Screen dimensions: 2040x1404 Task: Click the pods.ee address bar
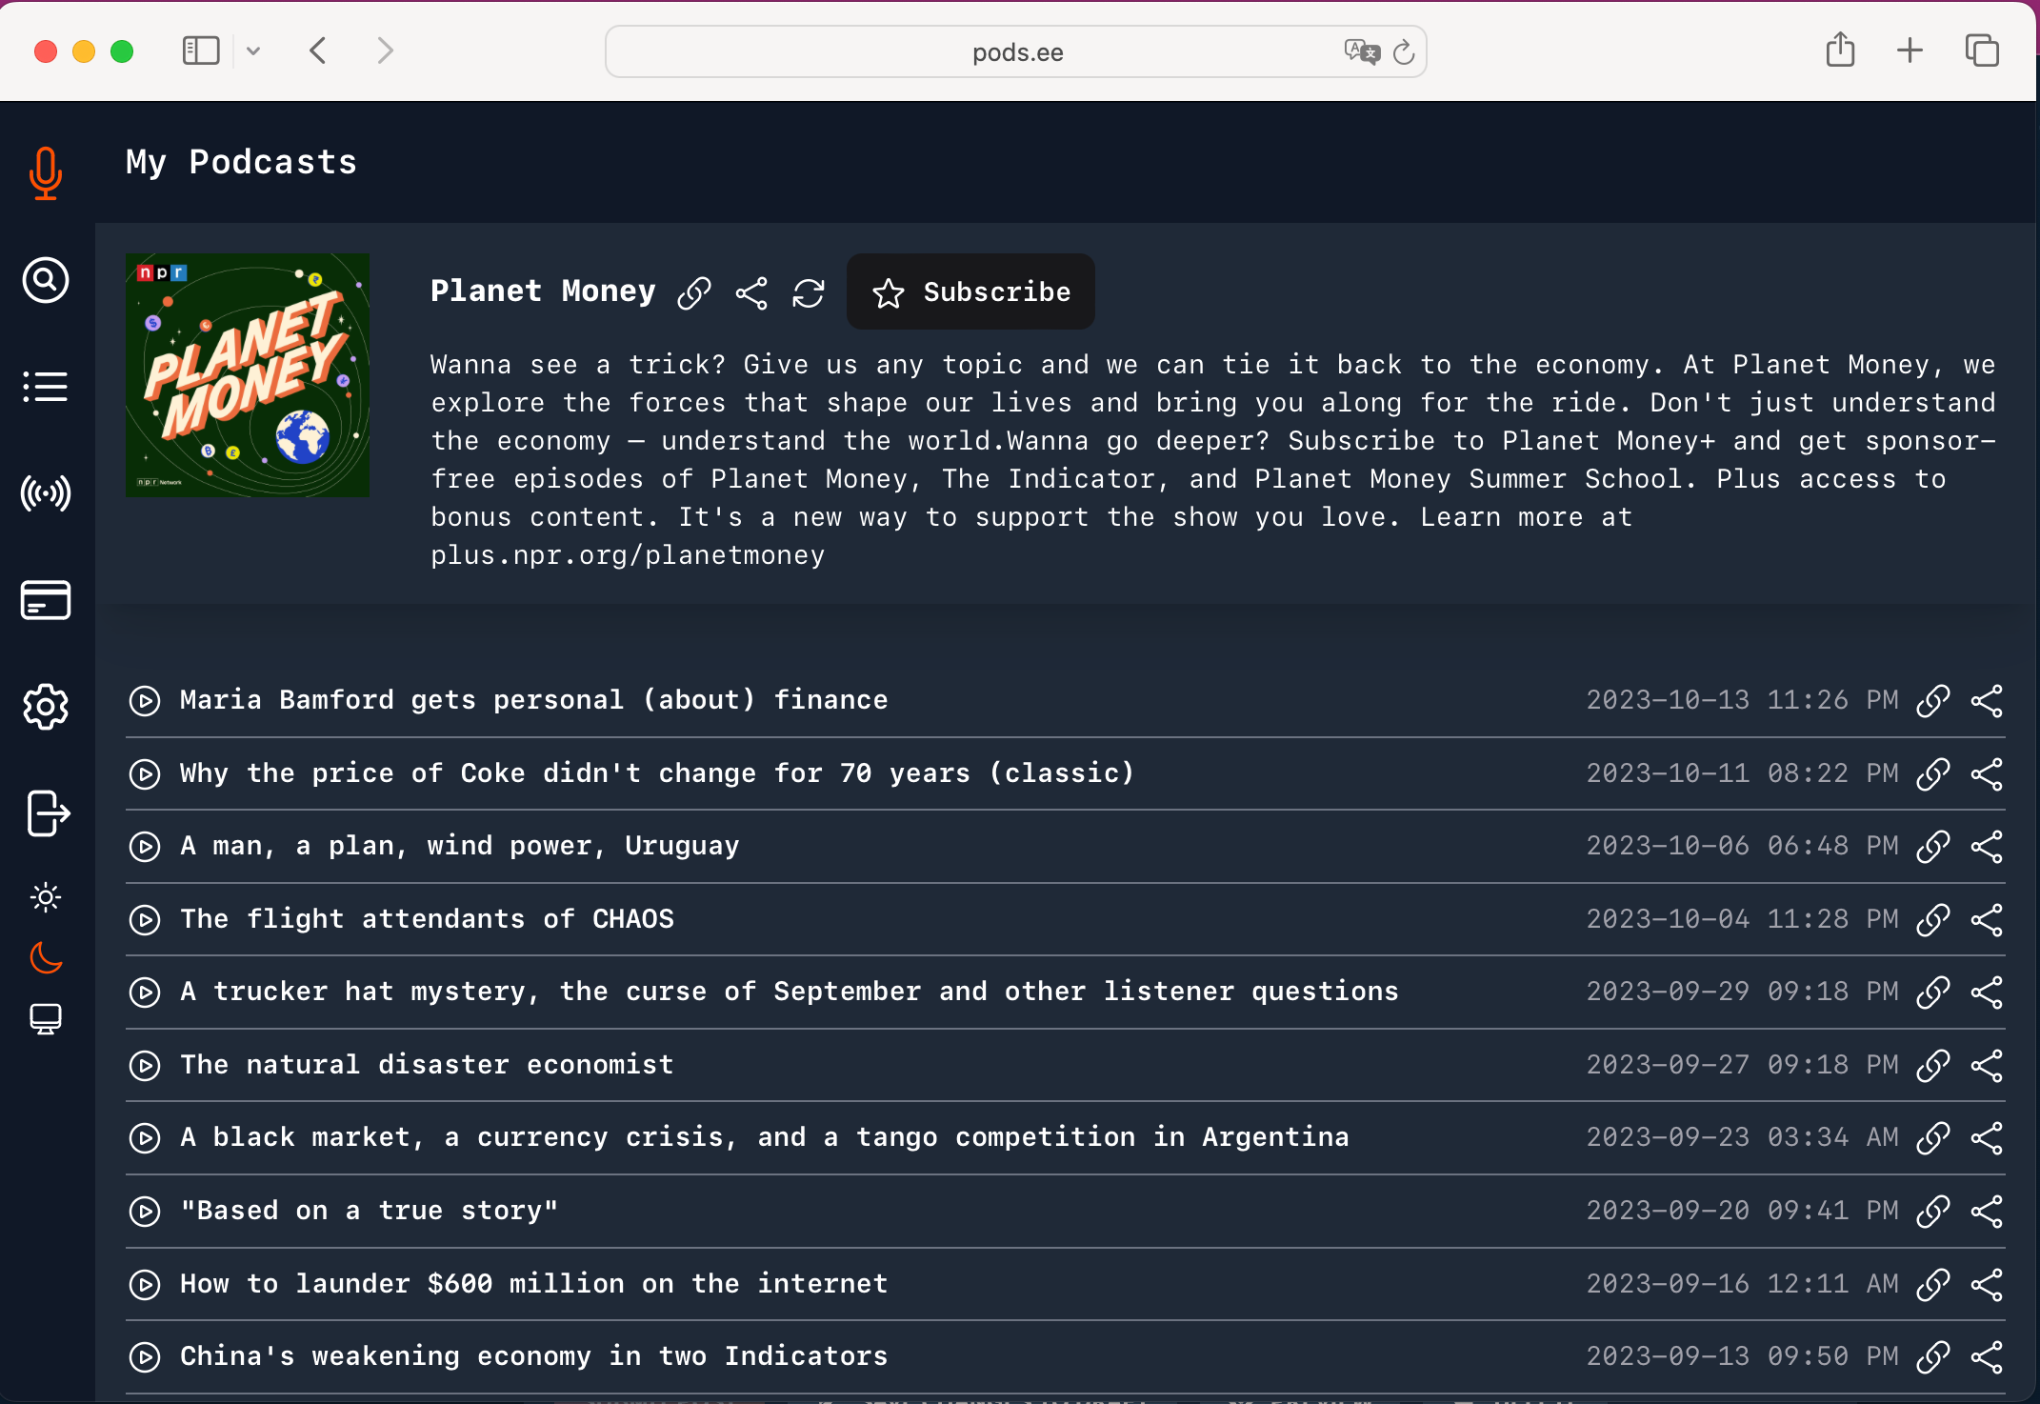tap(1017, 51)
